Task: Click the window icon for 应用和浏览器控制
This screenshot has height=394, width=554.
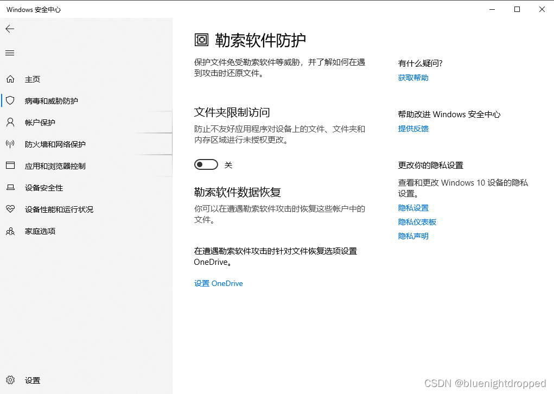Action: pos(10,166)
